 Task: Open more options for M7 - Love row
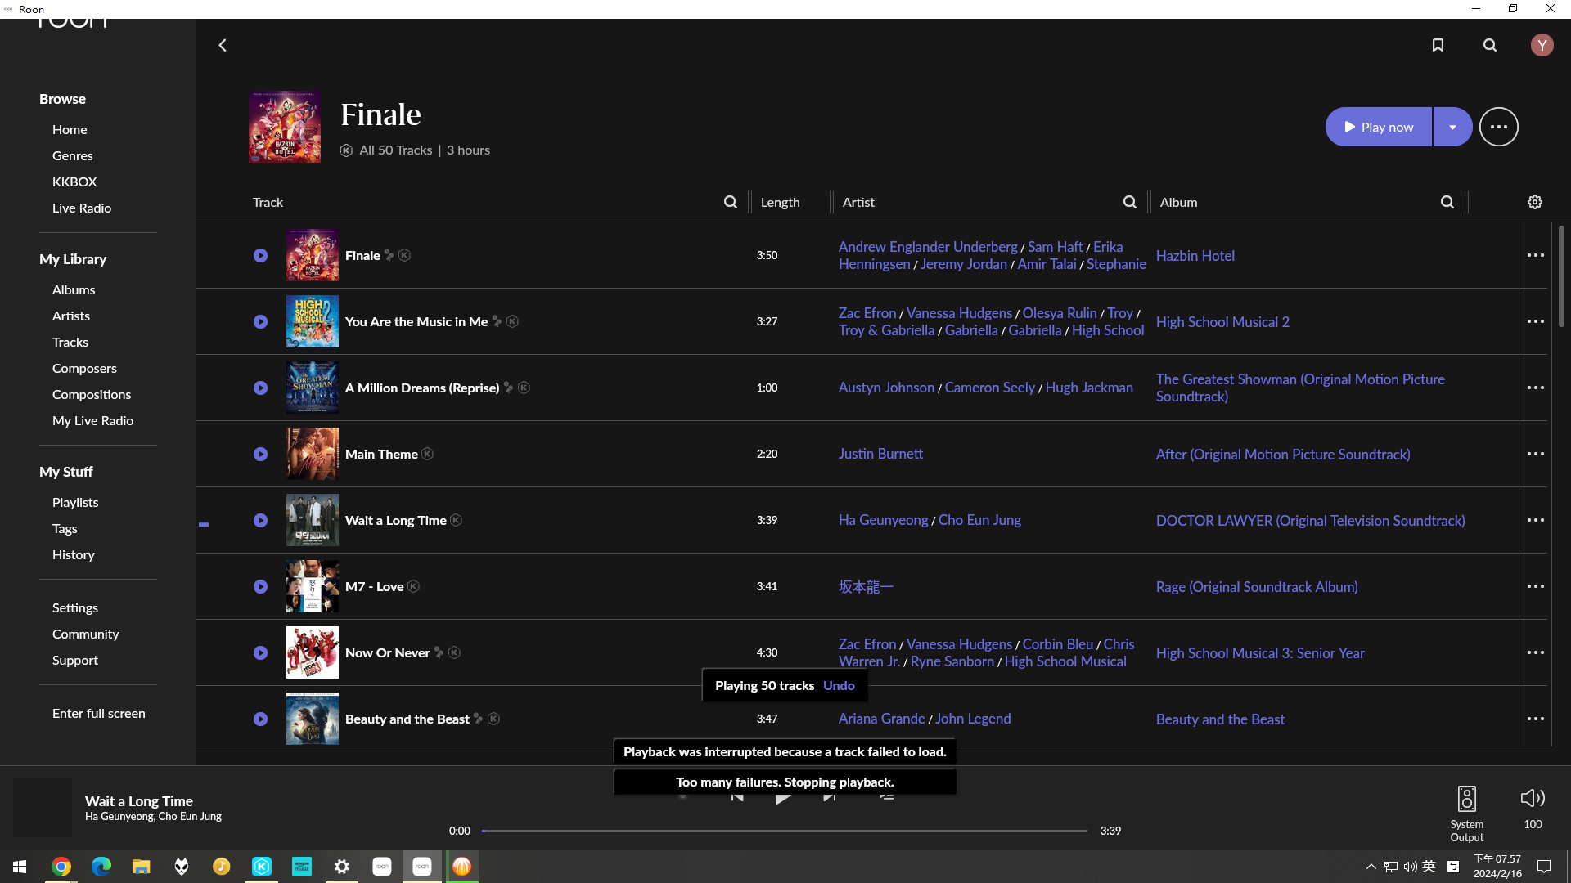(x=1535, y=586)
